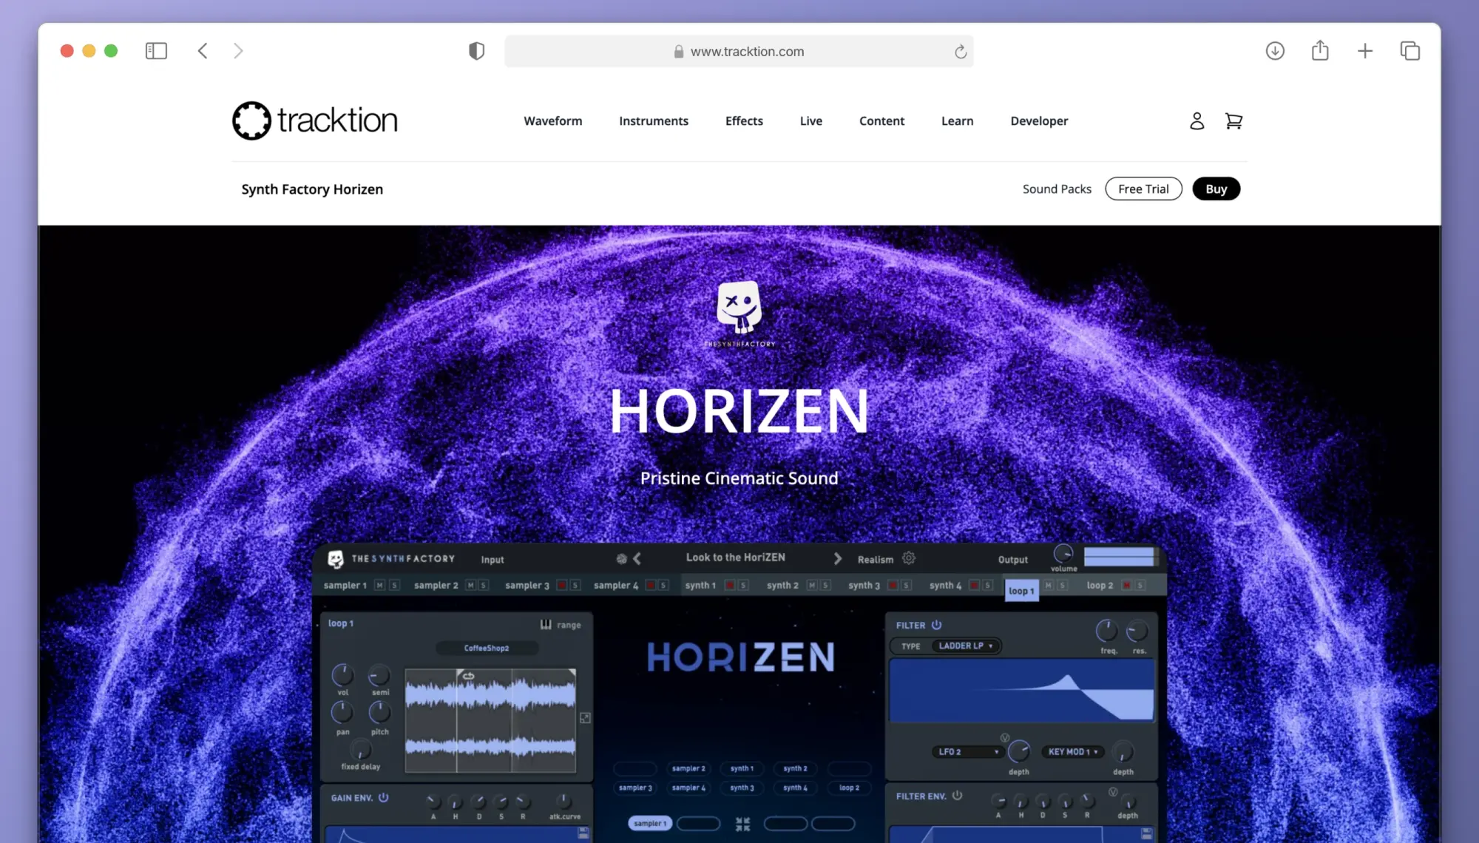This screenshot has height=843, width=1479.
Task: Go forward to next page
Action: coord(238,51)
